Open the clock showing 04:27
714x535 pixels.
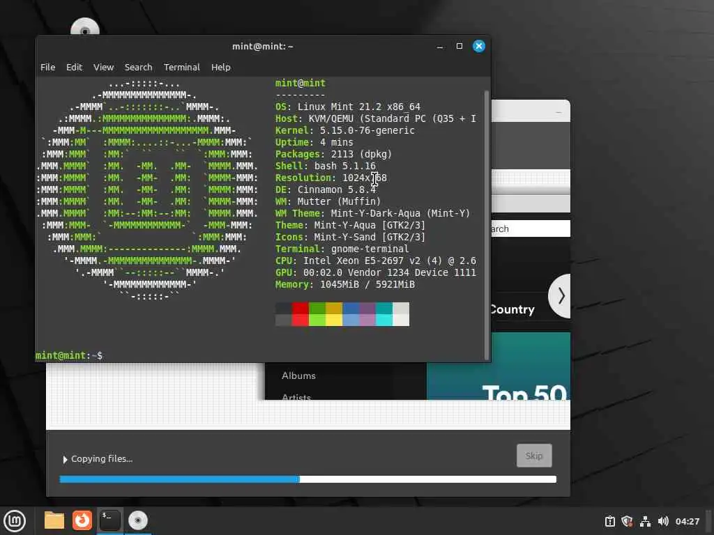click(x=687, y=521)
